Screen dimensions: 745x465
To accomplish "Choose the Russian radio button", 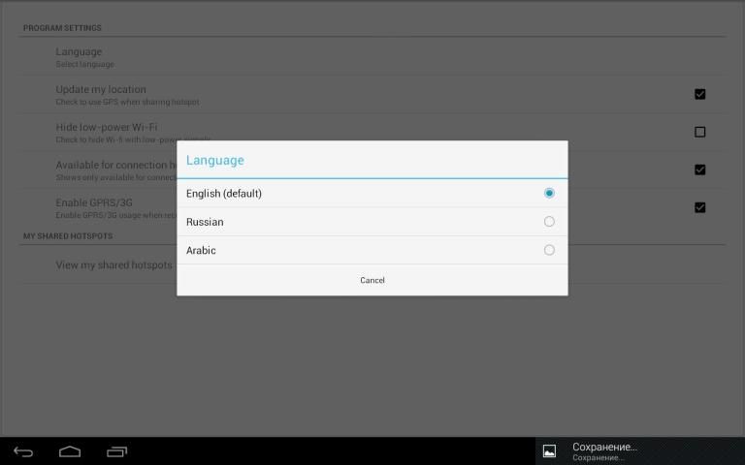I will tap(549, 222).
